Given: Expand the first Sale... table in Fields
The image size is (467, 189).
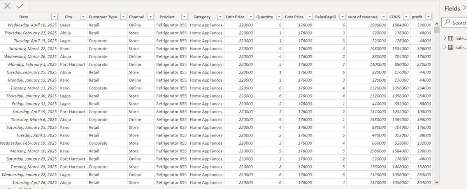Looking at the screenshot, I should [445, 38].
